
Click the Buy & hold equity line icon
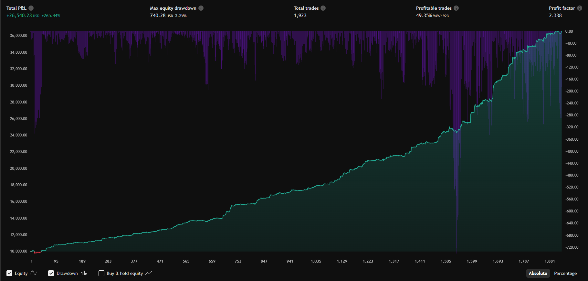pyautogui.click(x=149, y=273)
